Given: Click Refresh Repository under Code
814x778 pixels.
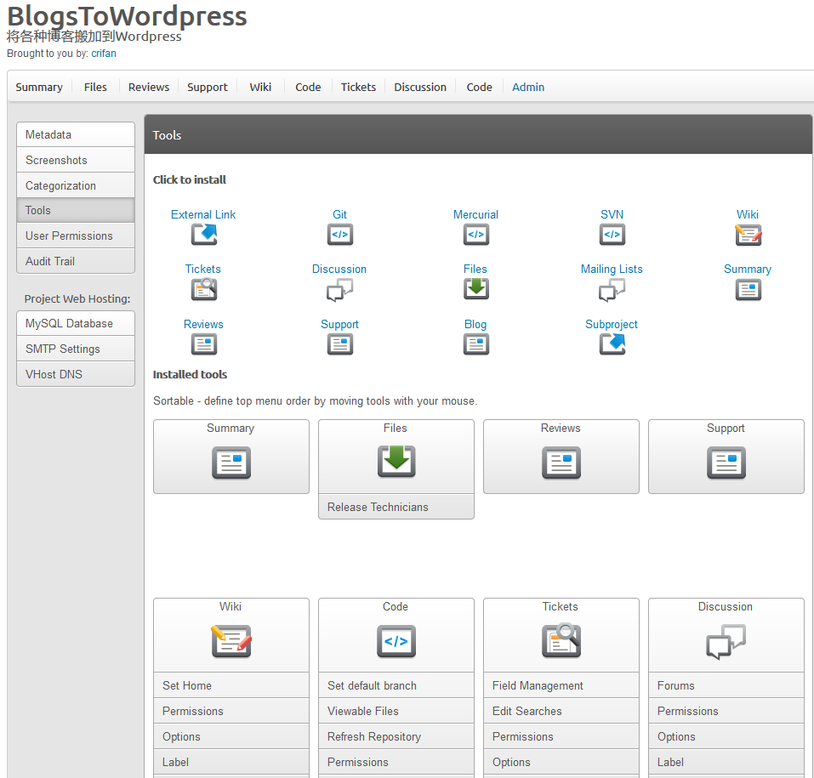Looking at the screenshot, I should [396, 736].
